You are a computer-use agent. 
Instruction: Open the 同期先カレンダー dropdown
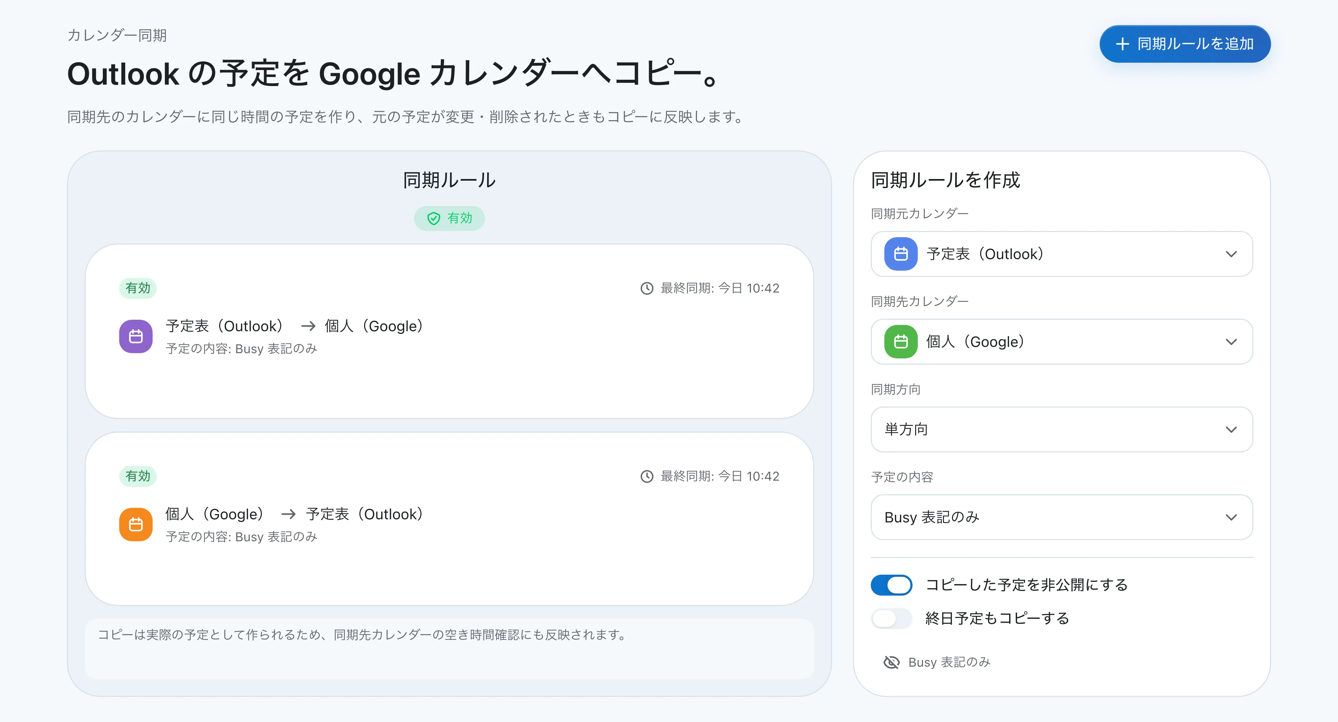click(x=1062, y=342)
